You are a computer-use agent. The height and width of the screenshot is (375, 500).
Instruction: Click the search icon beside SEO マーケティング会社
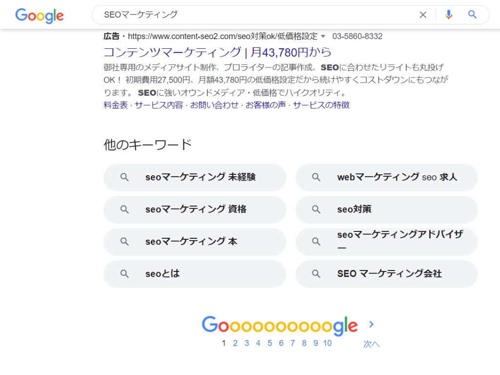tap(316, 274)
